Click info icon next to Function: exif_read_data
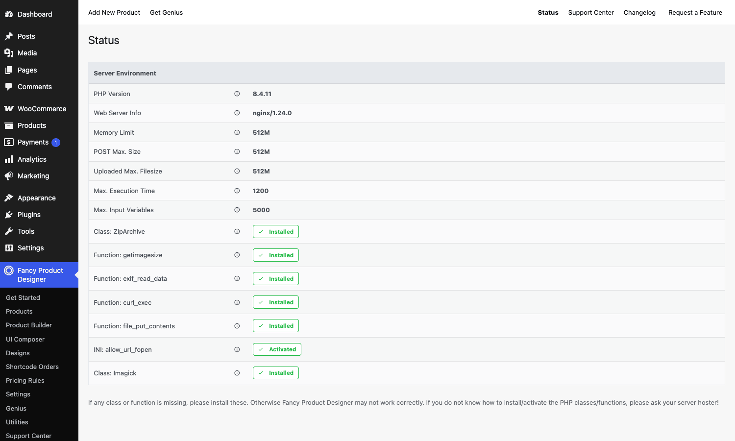This screenshot has height=441, width=735. pos(237,278)
